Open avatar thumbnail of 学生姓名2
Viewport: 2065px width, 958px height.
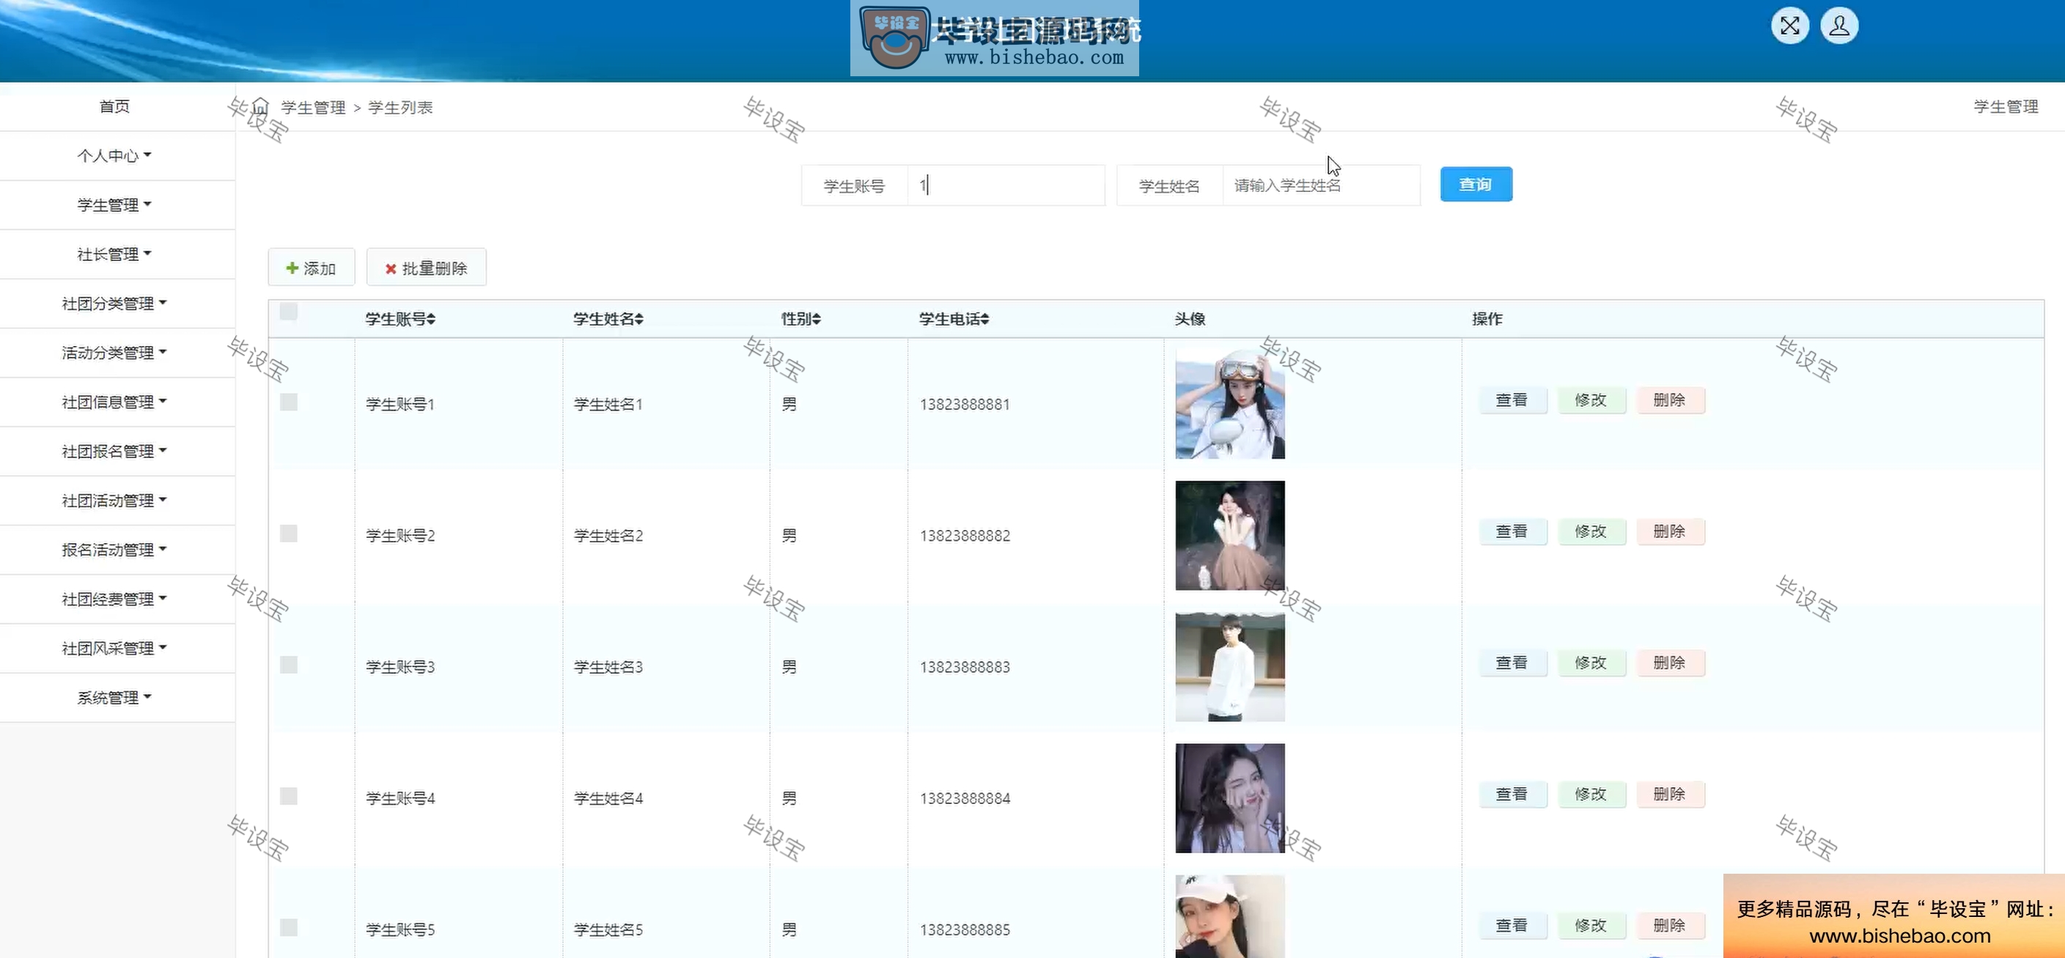pos(1230,536)
